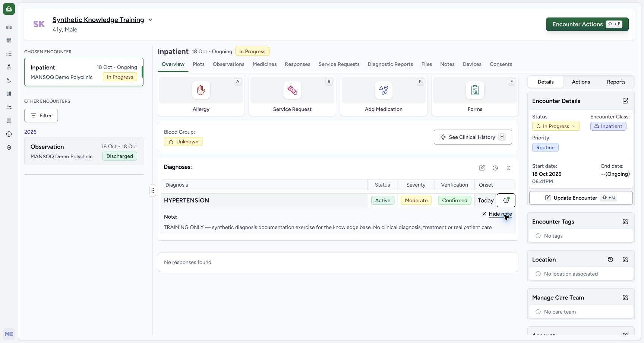The width and height of the screenshot is (644, 343).
Task: Click See Clinical History button
Action: (473, 137)
